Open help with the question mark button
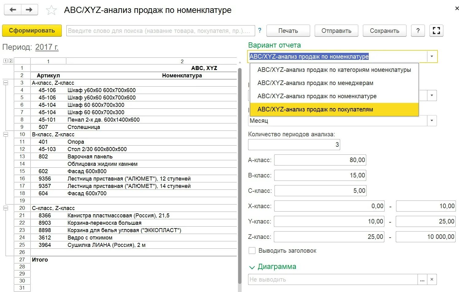Screen dimensions: 459x292 point(418,31)
